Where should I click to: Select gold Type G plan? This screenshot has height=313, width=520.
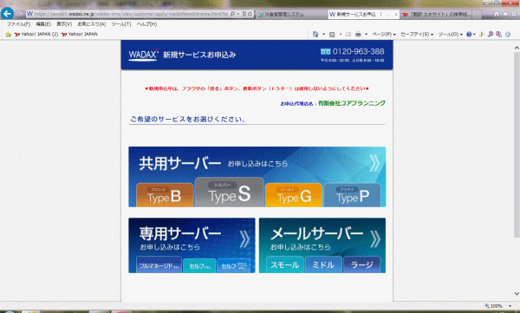pyautogui.click(x=294, y=195)
